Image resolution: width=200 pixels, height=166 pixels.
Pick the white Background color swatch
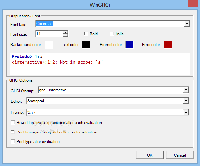49,45
